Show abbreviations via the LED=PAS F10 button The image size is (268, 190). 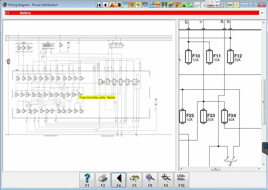(x=181, y=180)
